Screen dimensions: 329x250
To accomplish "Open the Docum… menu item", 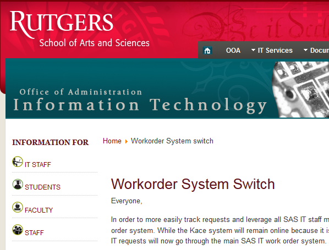I will tap(320, 51).
